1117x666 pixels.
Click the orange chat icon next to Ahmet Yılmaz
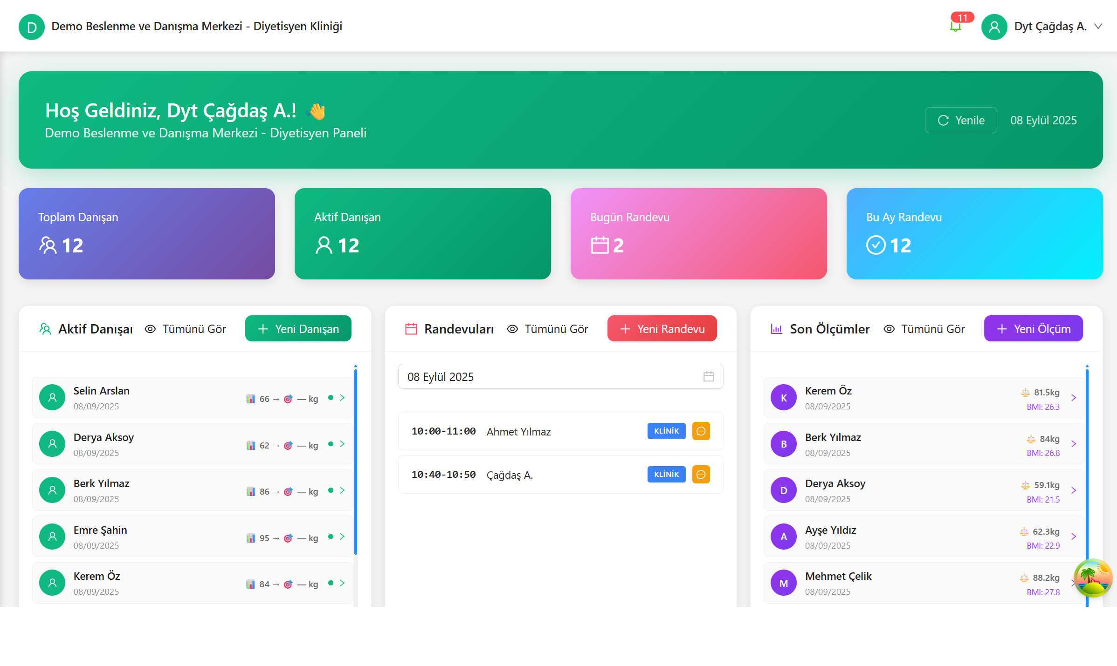point(701,431)
